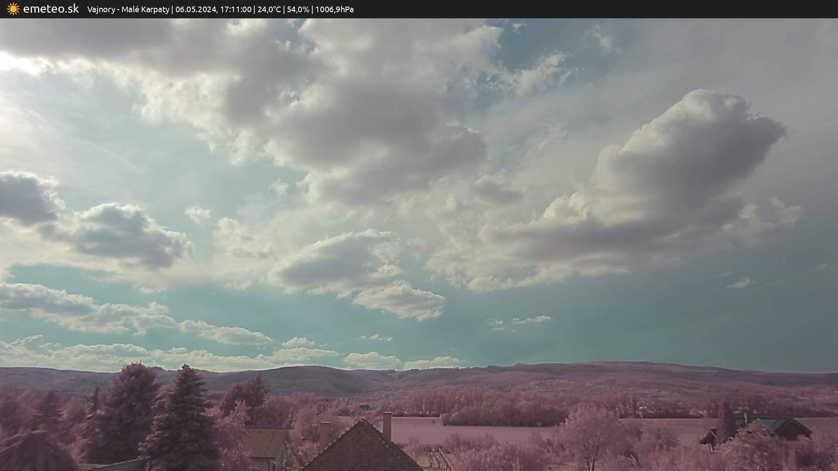Click the 24,0°C temperature reading

269,9
